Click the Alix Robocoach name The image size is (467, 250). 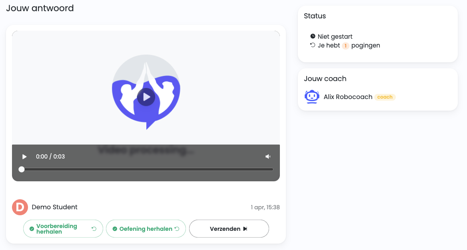click(x=348, y=97)
